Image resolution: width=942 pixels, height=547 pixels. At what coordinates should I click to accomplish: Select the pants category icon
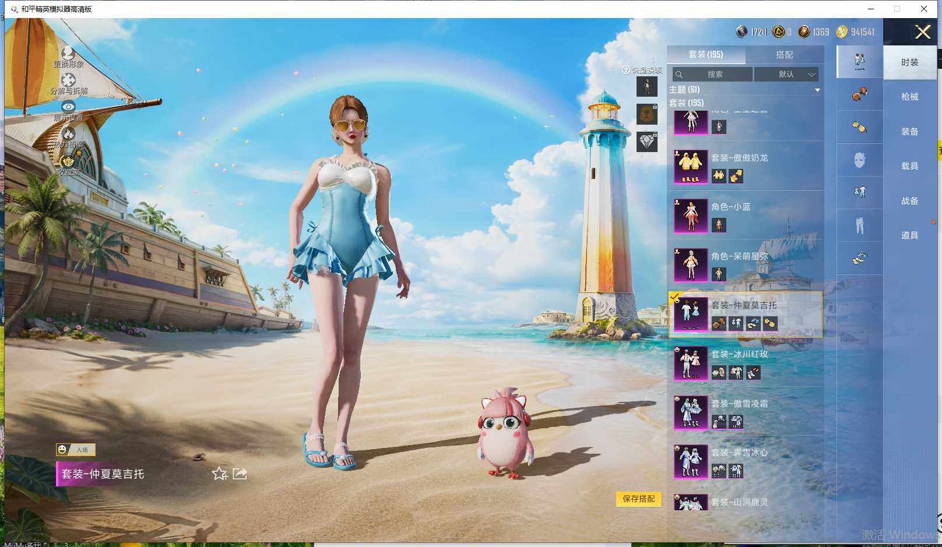coord(859,224)
